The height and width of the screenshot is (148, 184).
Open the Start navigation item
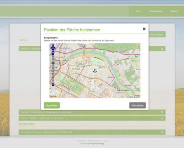click(138, 11)
